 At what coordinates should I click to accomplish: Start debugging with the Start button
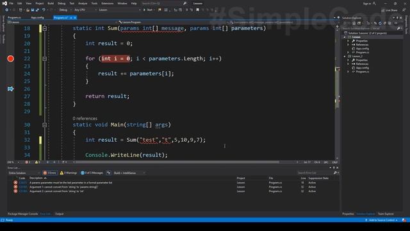(x=148, y=10)
